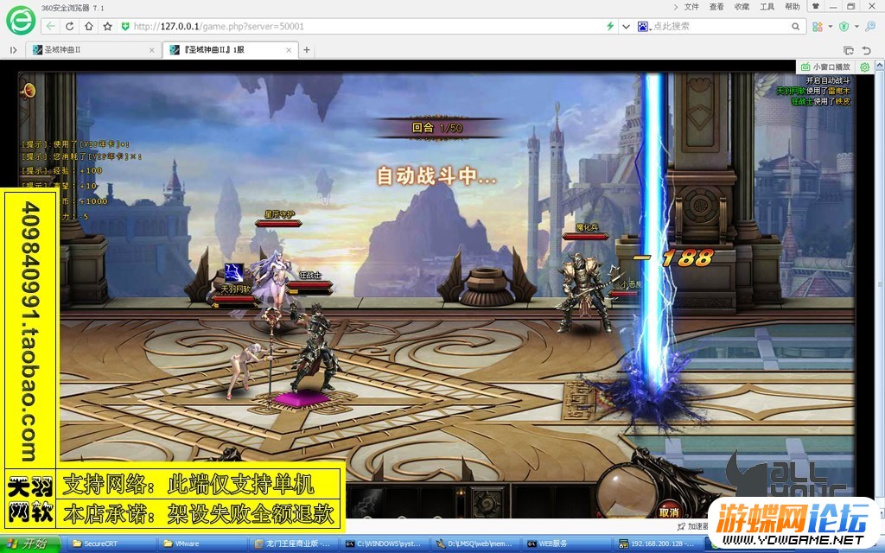The width and height of the screenshot is (885, 553).
Task: Click the 回合 1/50 round indicator
Action: [437, 128]
